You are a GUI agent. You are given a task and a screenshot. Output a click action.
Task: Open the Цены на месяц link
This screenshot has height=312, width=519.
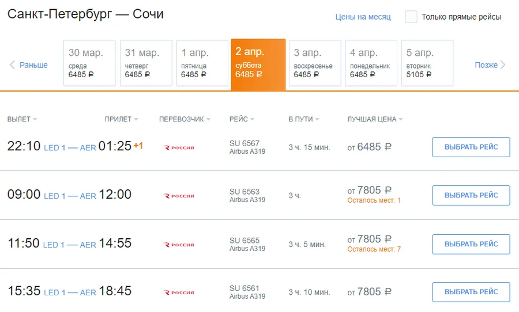click(363, 17)
